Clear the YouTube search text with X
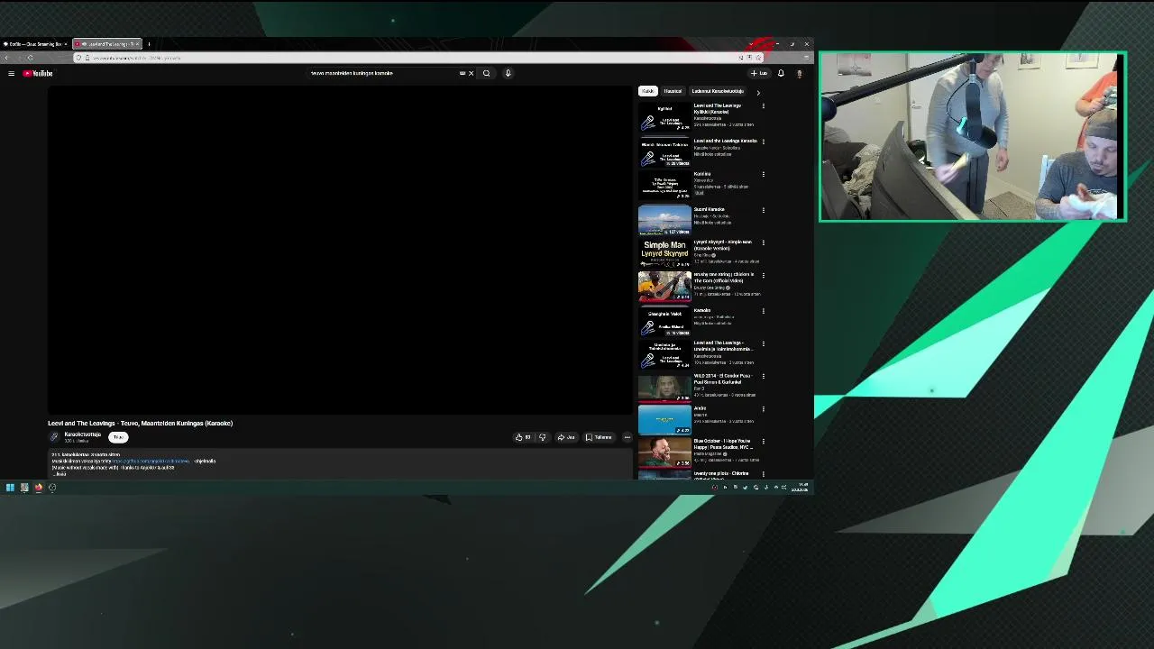Image resolution: width=1154 pixels, height=649 pixels. 471,73
